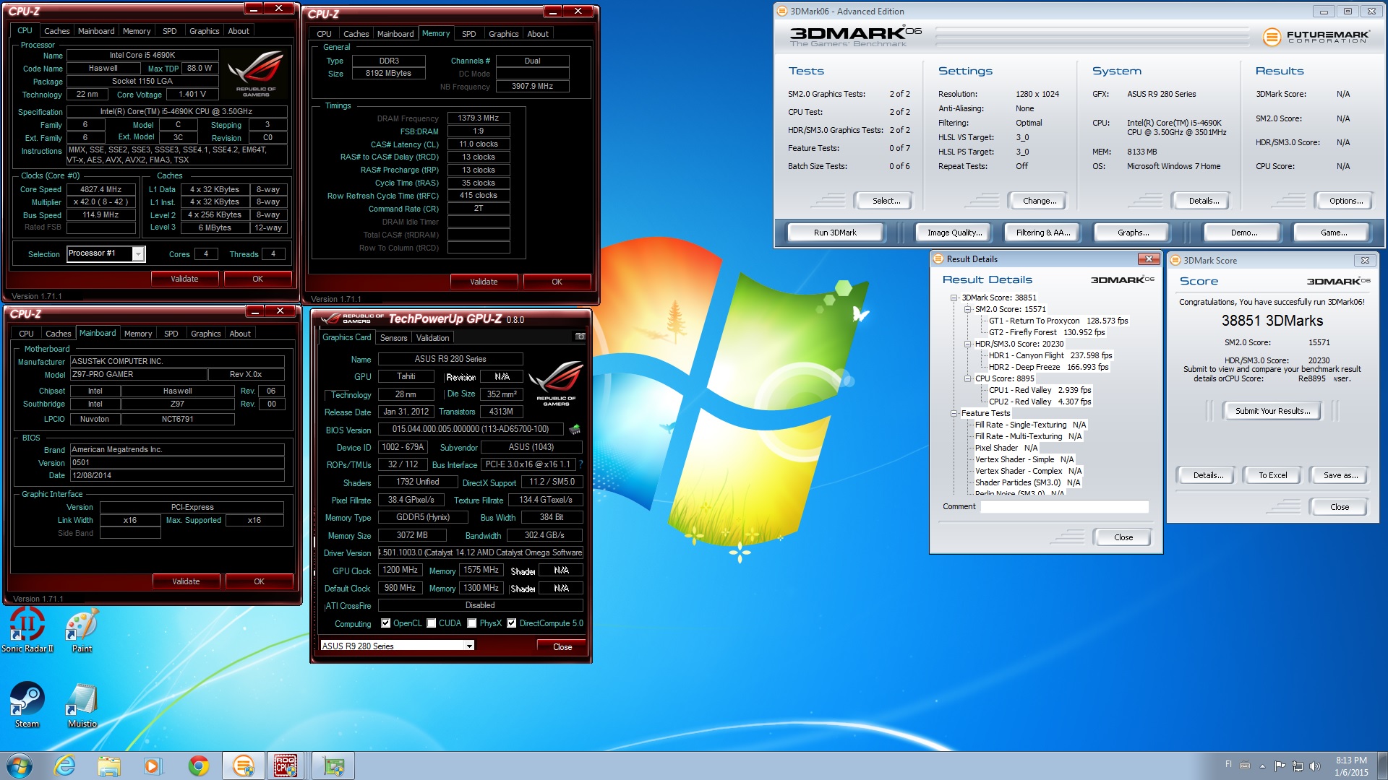Click the bus interface question mark in GPU-Z
The width and height of the screenshot is (1388, 780).
[581, 464]
